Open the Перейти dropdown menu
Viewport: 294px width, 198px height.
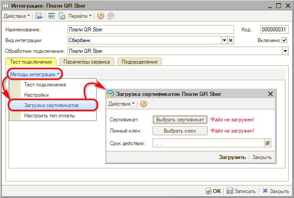point(80,16)
